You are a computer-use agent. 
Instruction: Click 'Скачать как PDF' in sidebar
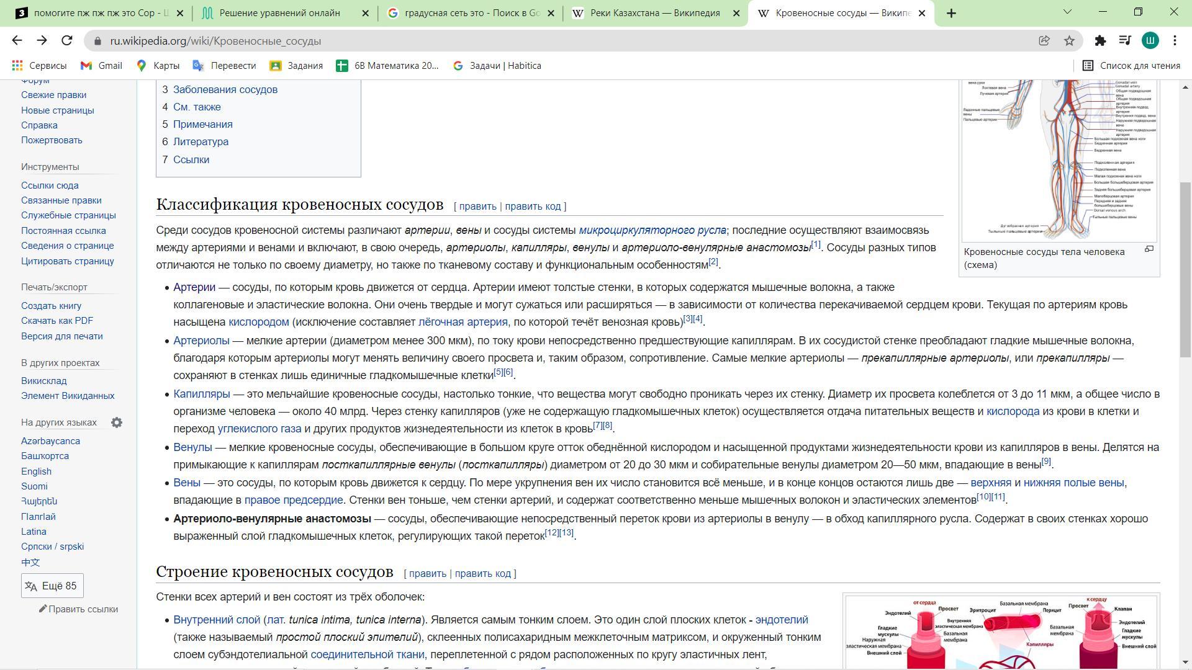point(57,321)
